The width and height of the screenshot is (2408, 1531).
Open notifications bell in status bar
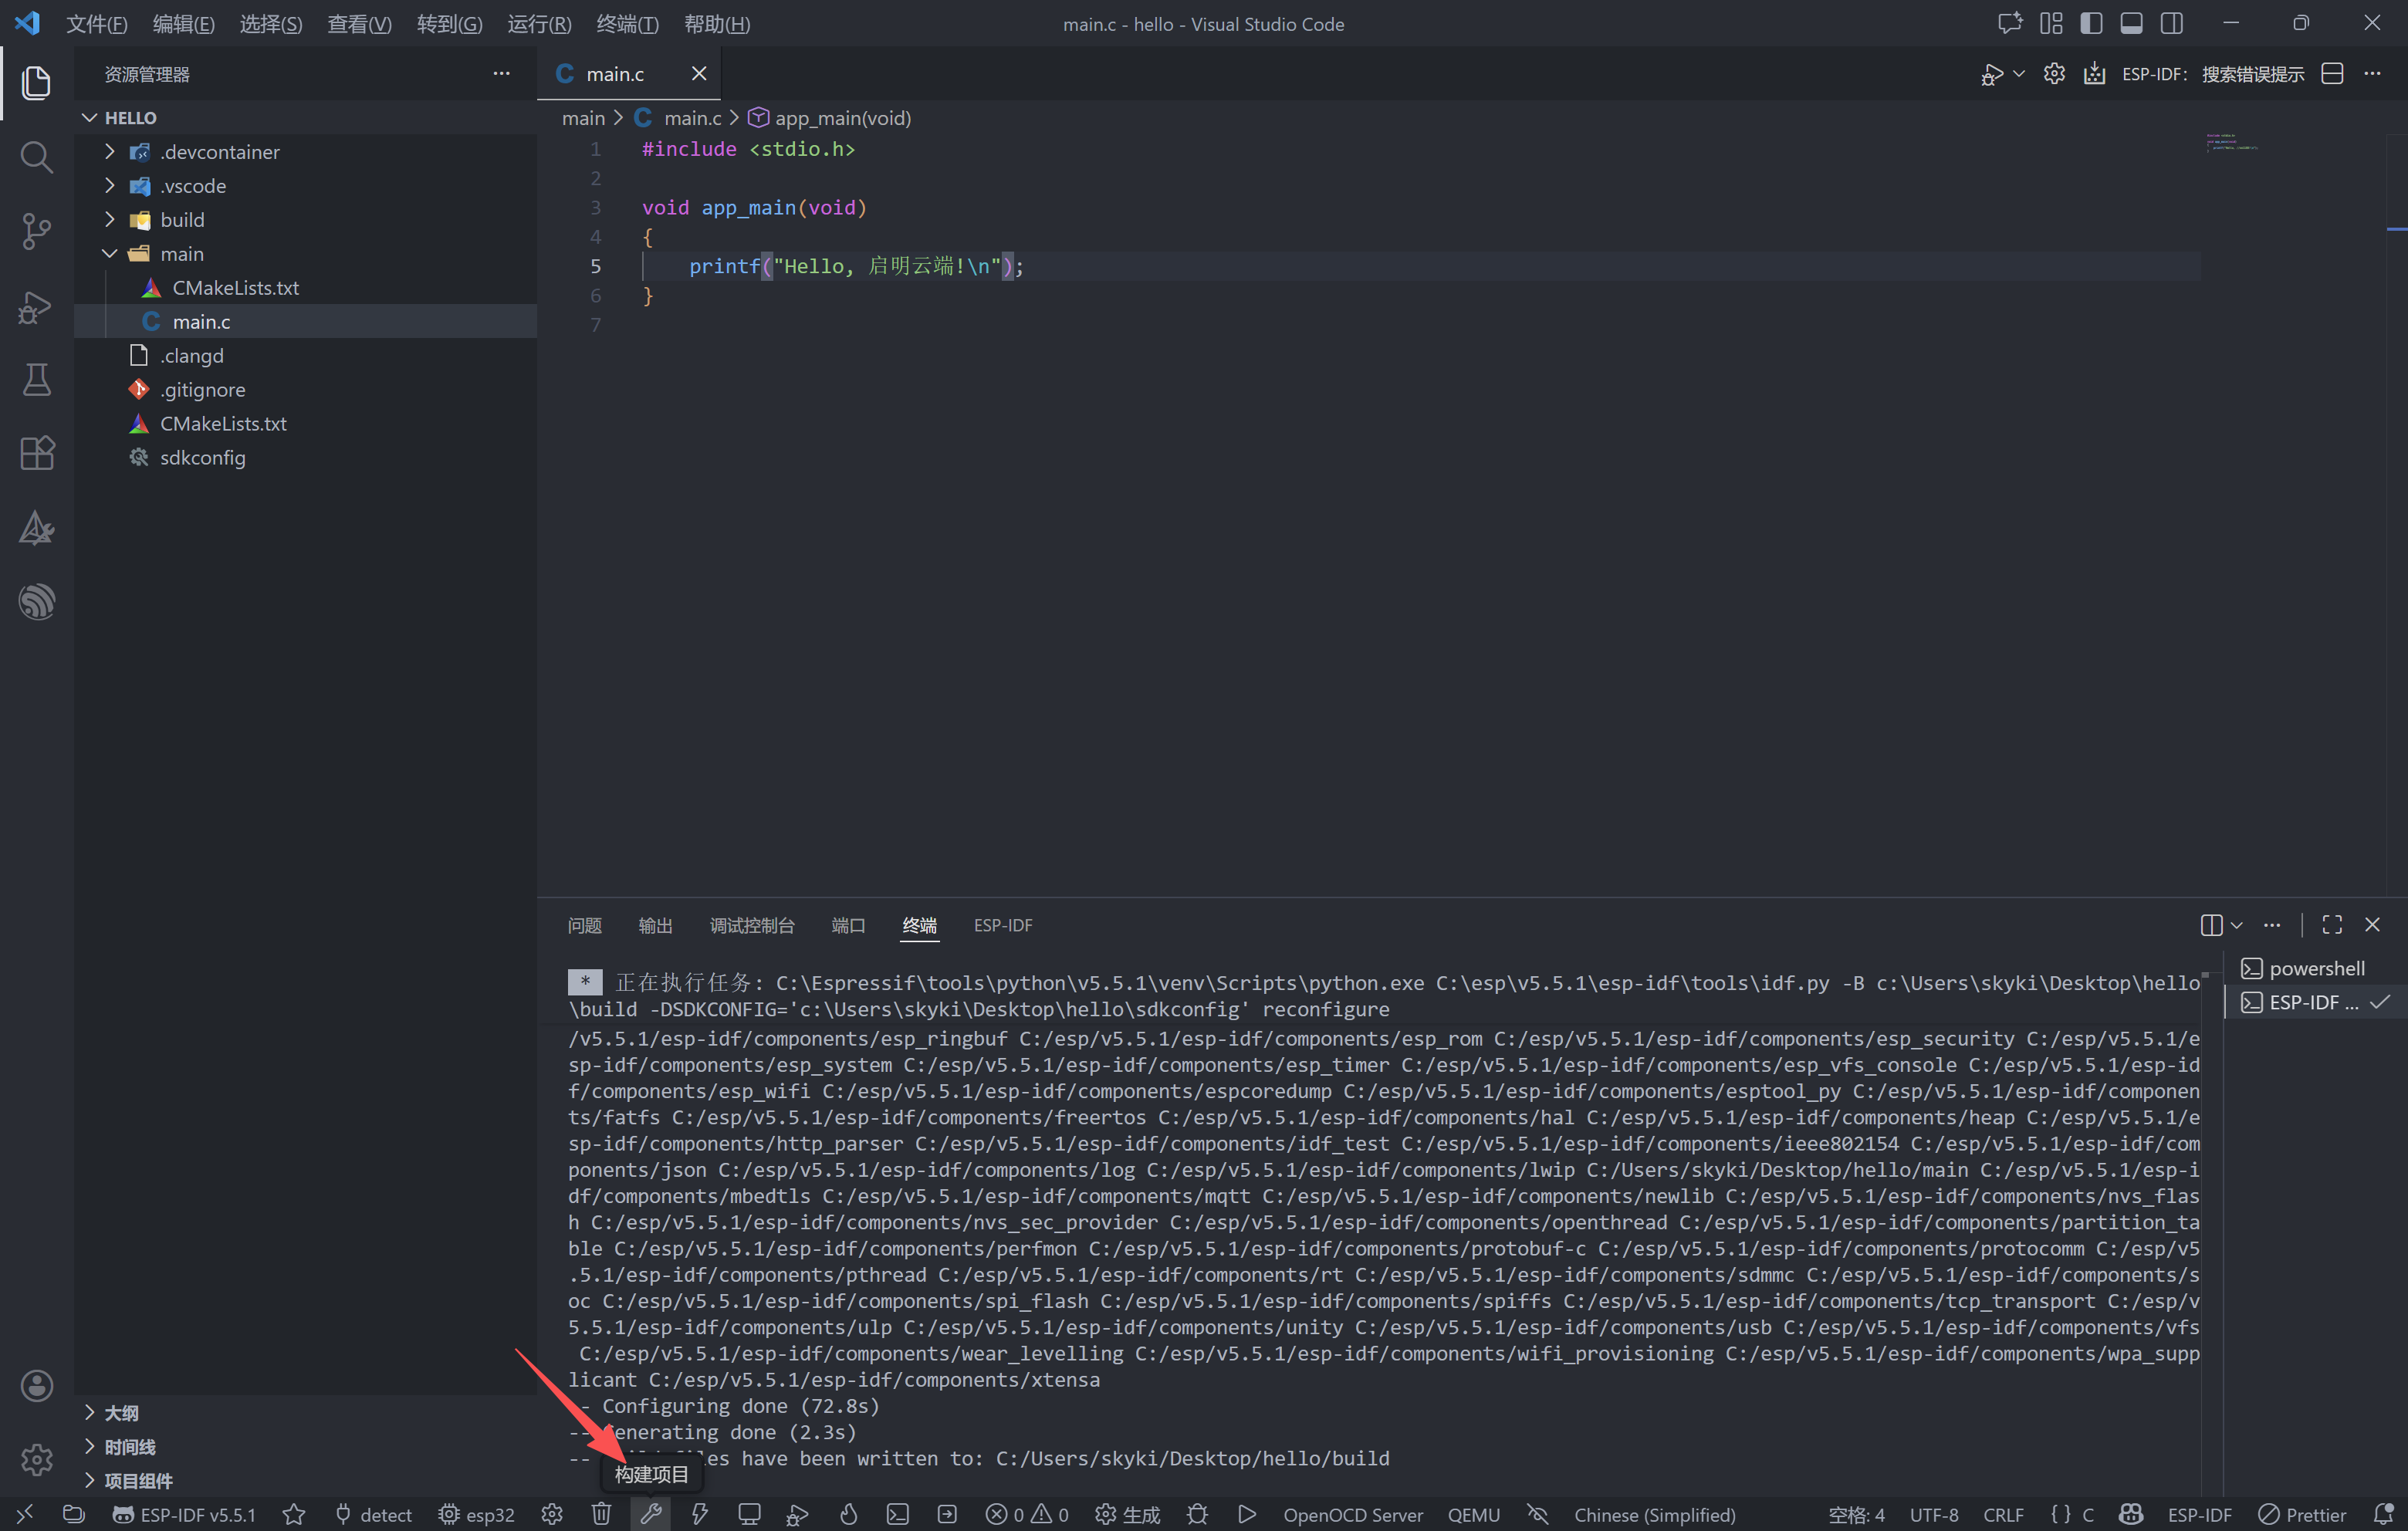click(2384, 1514)
